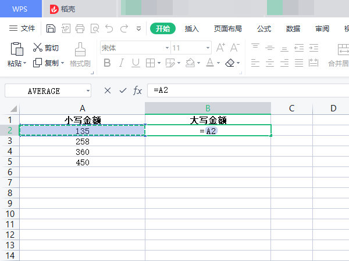Open the font color dropdown arrow

(x=218, y=63)
